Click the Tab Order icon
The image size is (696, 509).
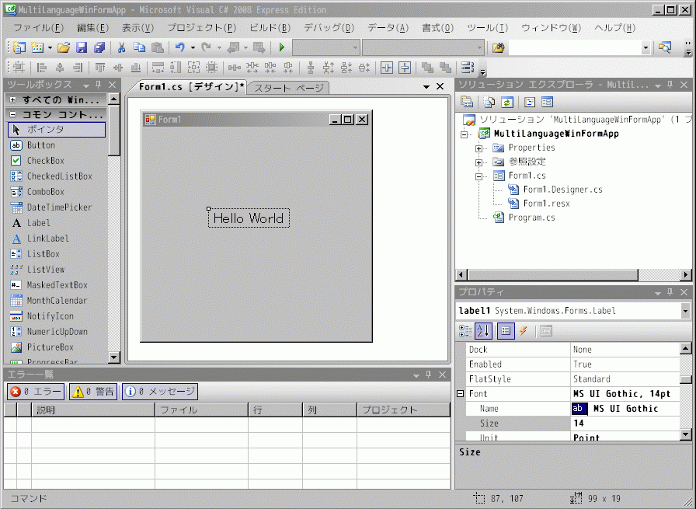click(x=468, y=68)
